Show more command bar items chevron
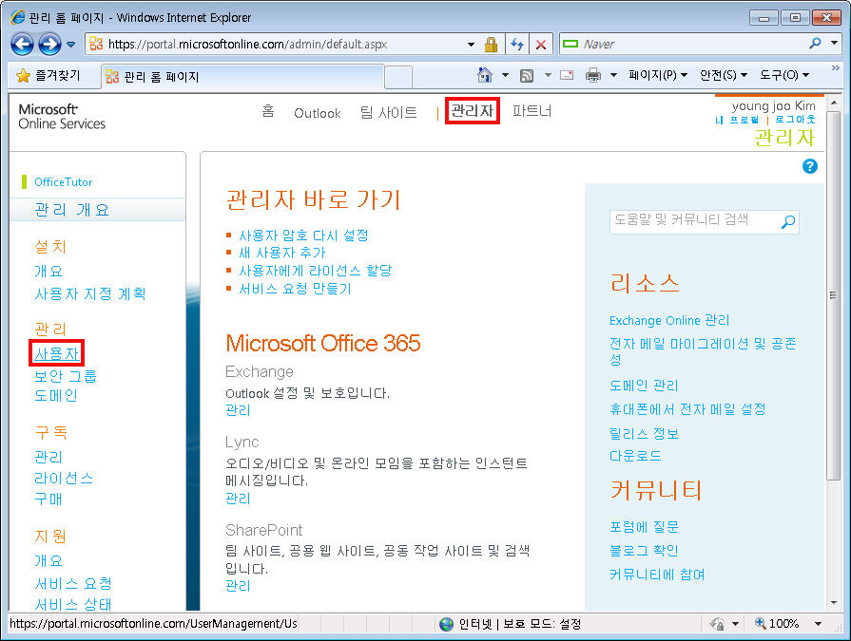This screenshot has width=851, height=641. [x=835, y=67]
